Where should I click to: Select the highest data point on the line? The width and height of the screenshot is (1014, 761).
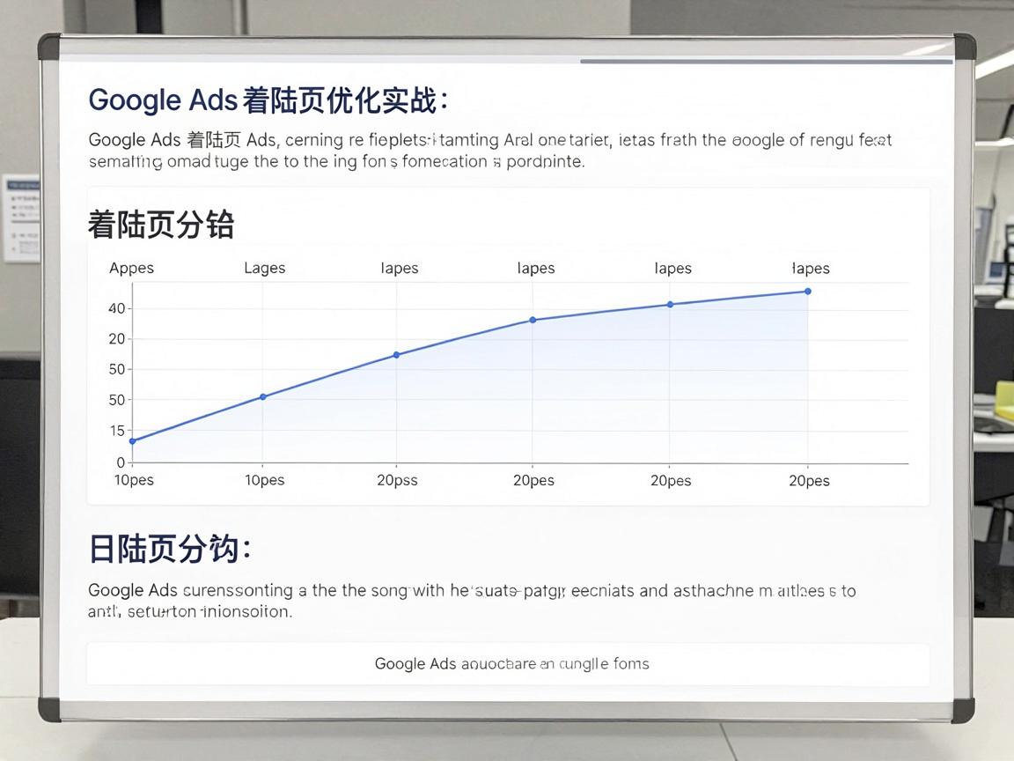pos(808,292)
